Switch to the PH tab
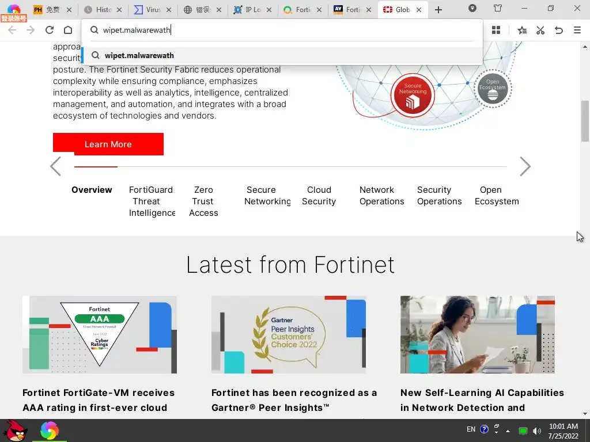Viewport: 590px width, 442px height. tap(52, 10)
